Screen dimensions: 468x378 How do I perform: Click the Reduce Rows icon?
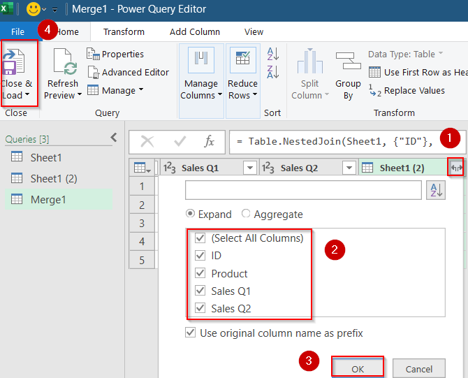point(242,59)
